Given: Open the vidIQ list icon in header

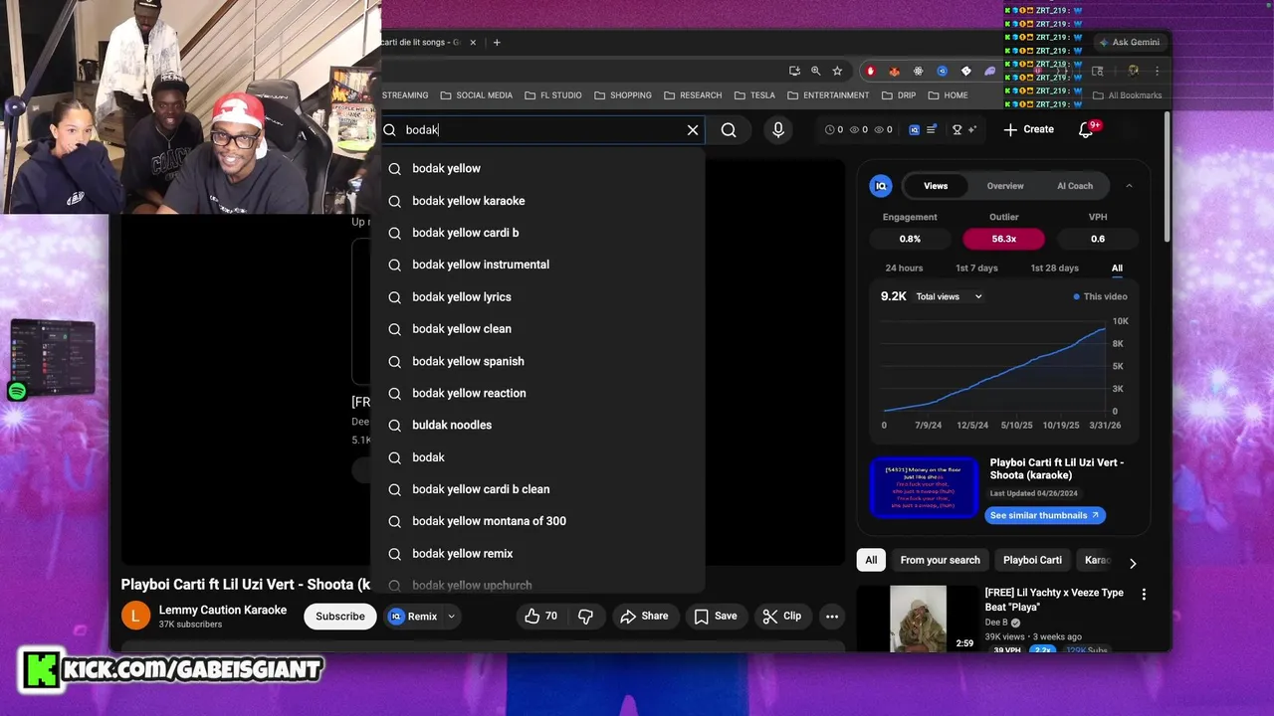Looking at the screenshot, I should pyautogui.click(x=932, y=129).
